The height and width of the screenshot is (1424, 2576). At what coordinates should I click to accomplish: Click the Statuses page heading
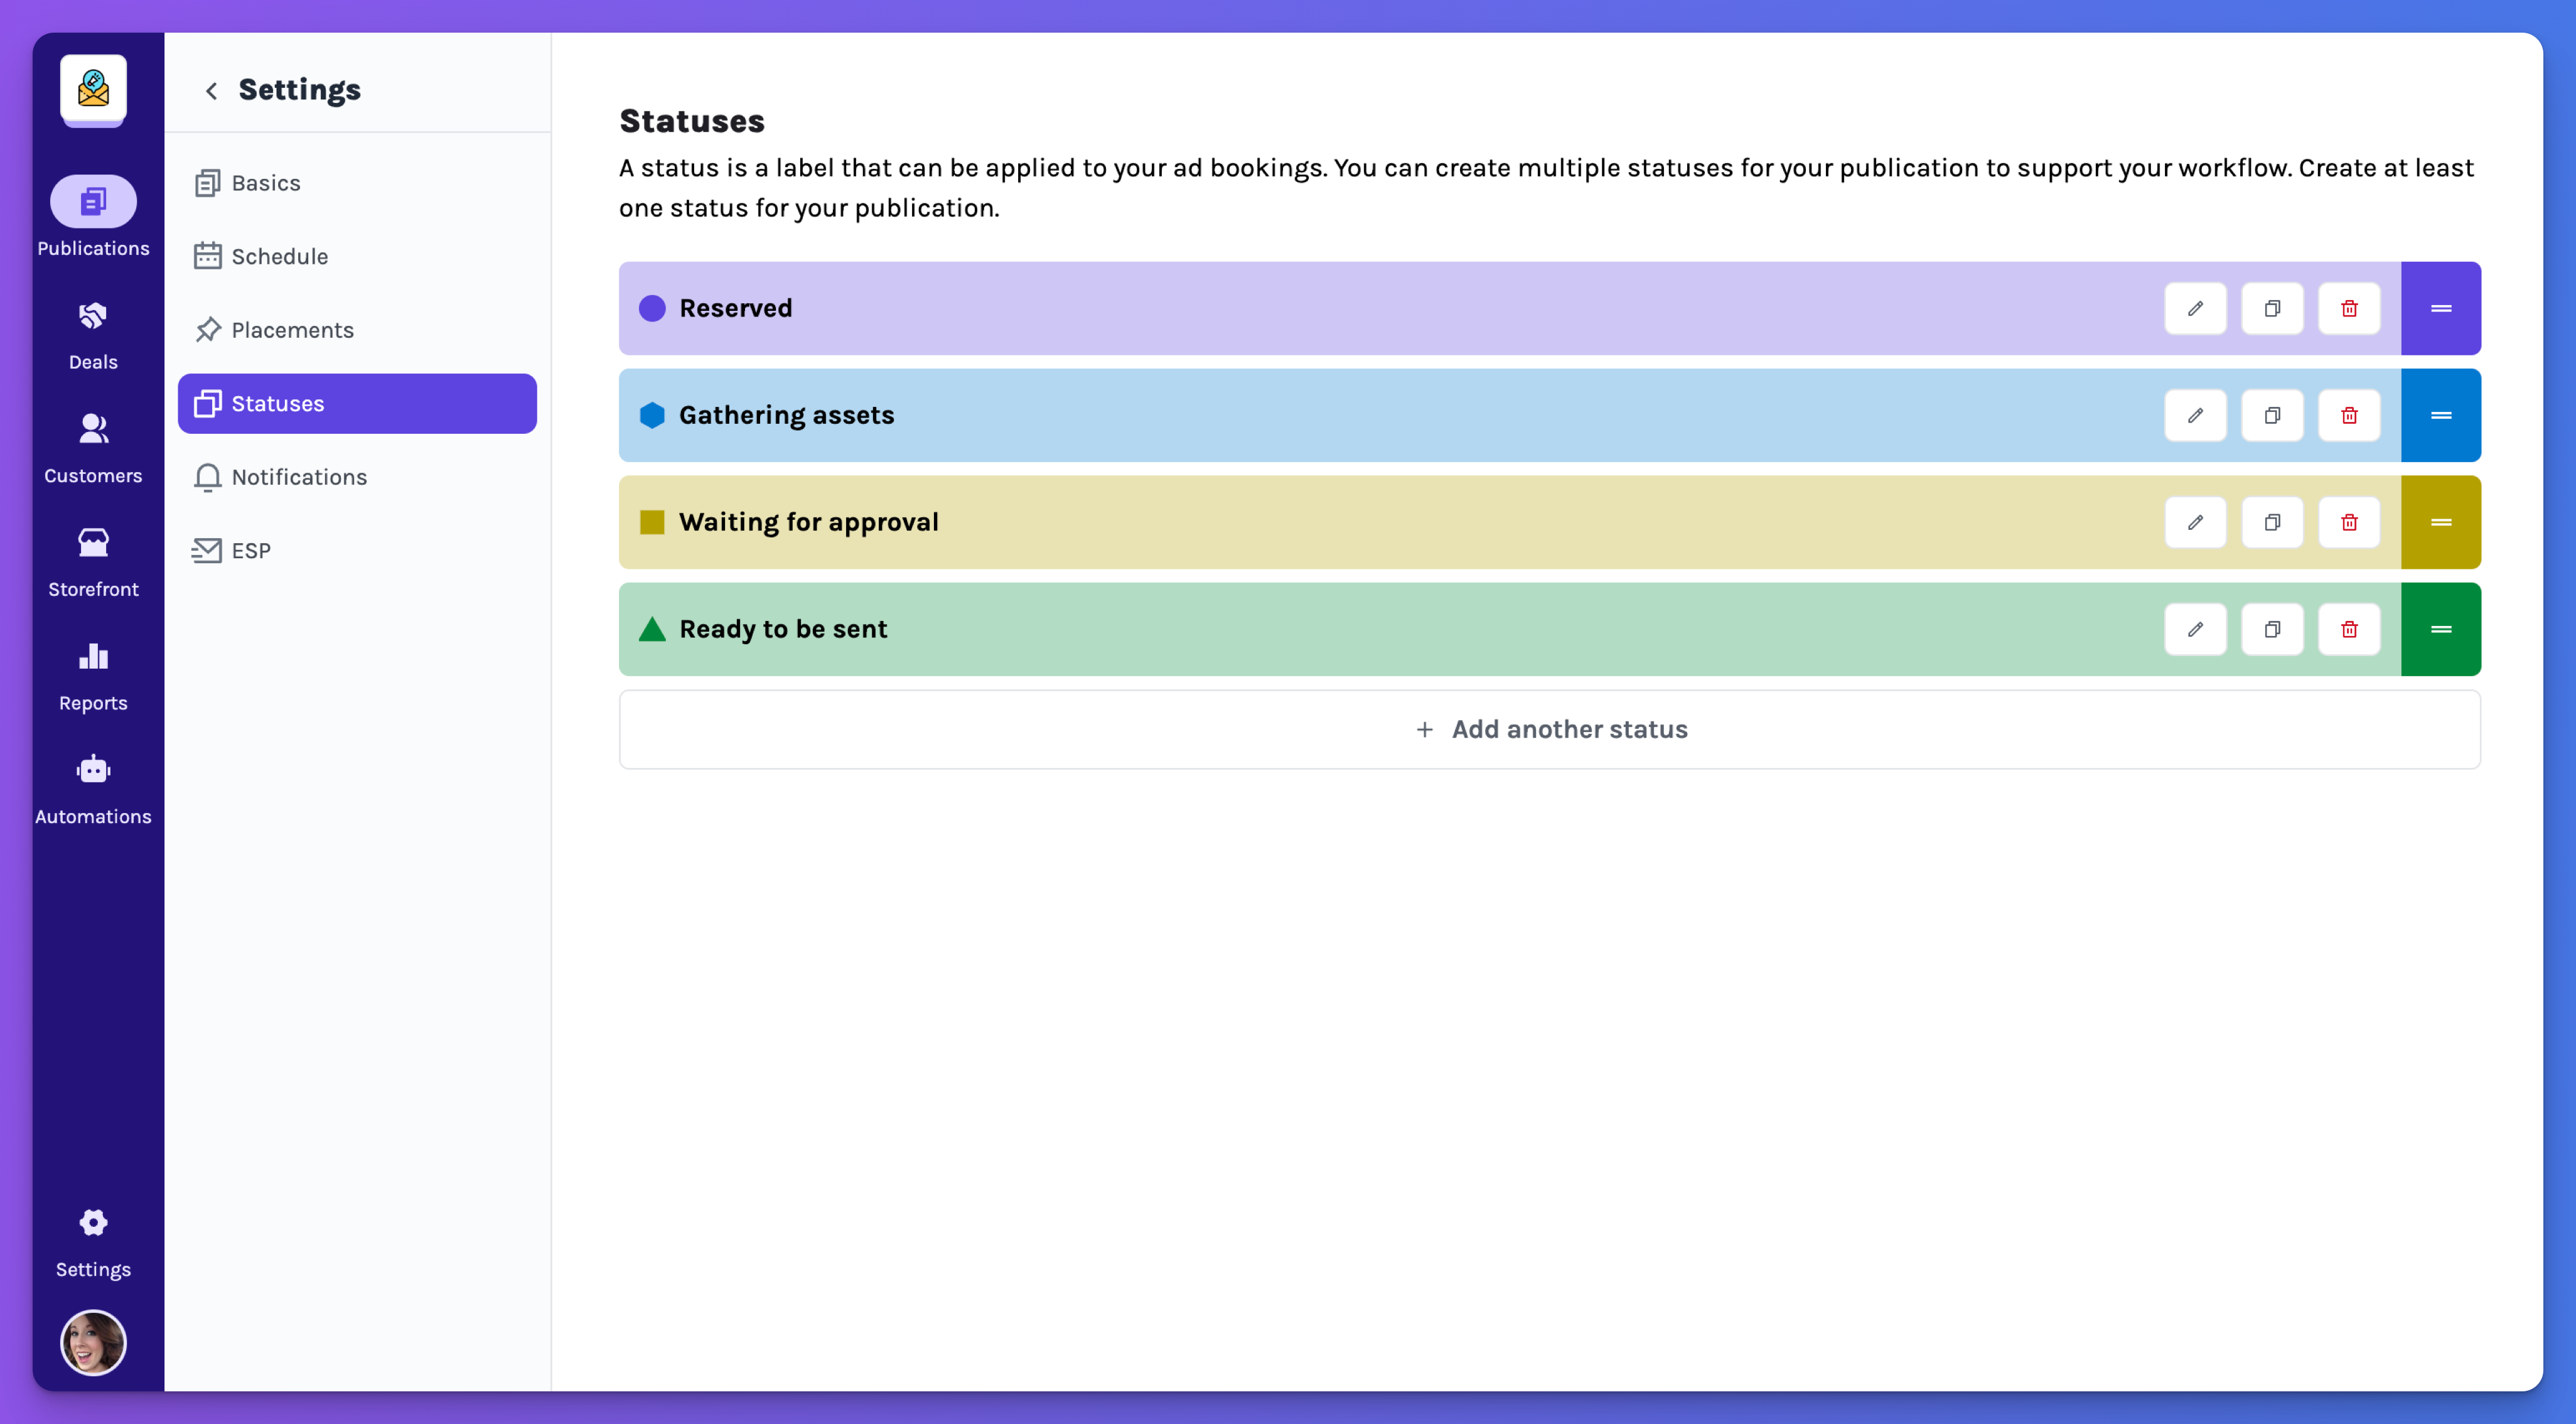[x=692, y=121]
